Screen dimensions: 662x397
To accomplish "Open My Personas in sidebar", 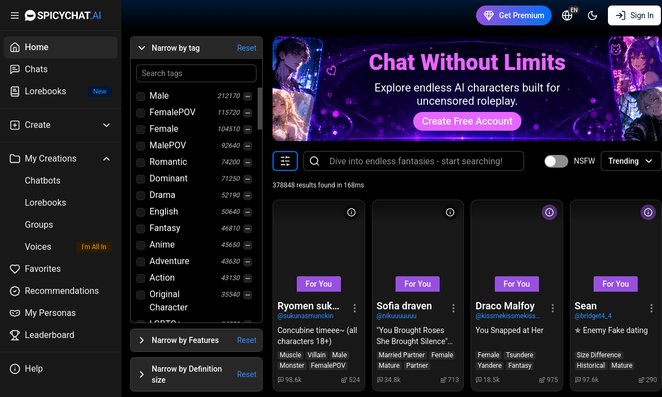I will 61,313.
